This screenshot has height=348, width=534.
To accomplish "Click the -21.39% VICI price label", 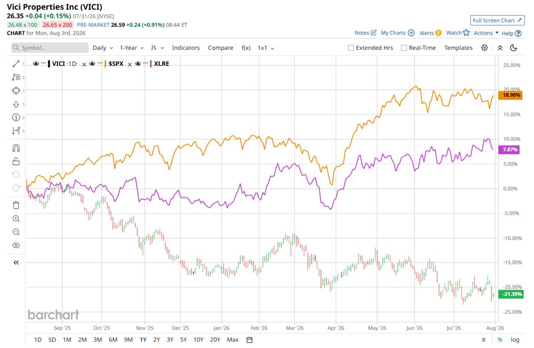I will pos(511,294).
